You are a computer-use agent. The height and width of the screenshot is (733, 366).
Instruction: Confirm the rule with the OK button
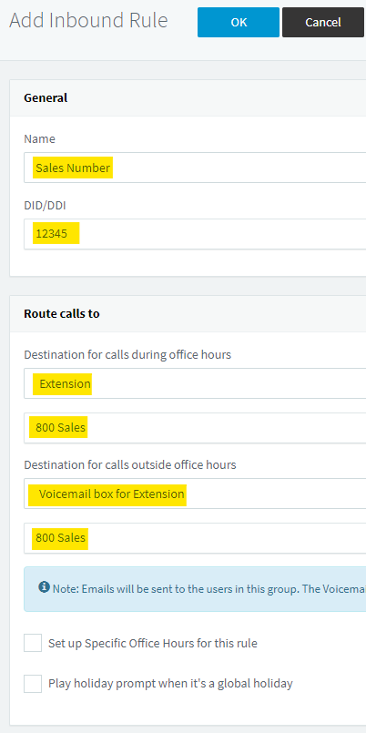point(239,22)
